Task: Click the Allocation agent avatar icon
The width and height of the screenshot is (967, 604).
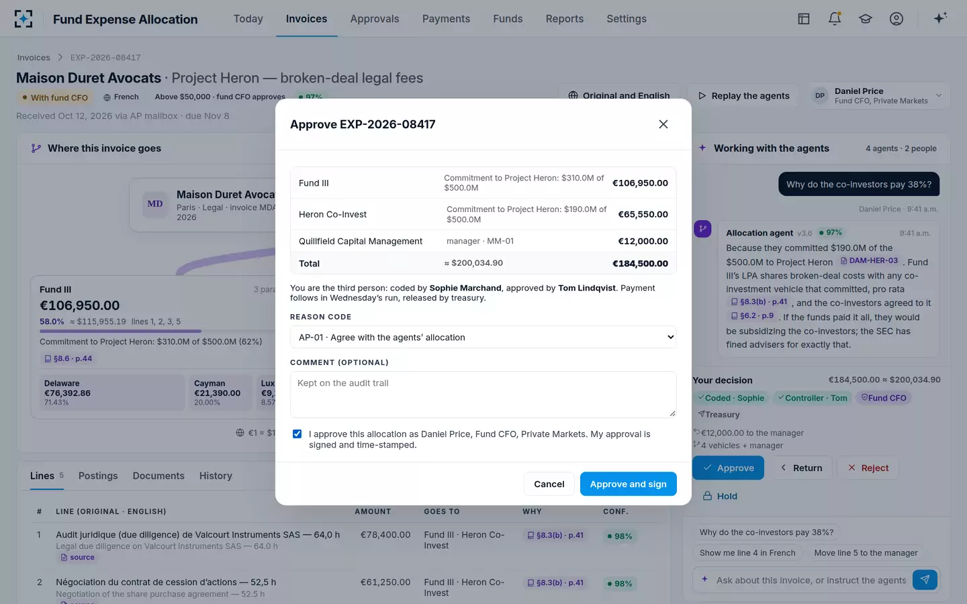Action: pyautogui.click(x=702, y=229)
